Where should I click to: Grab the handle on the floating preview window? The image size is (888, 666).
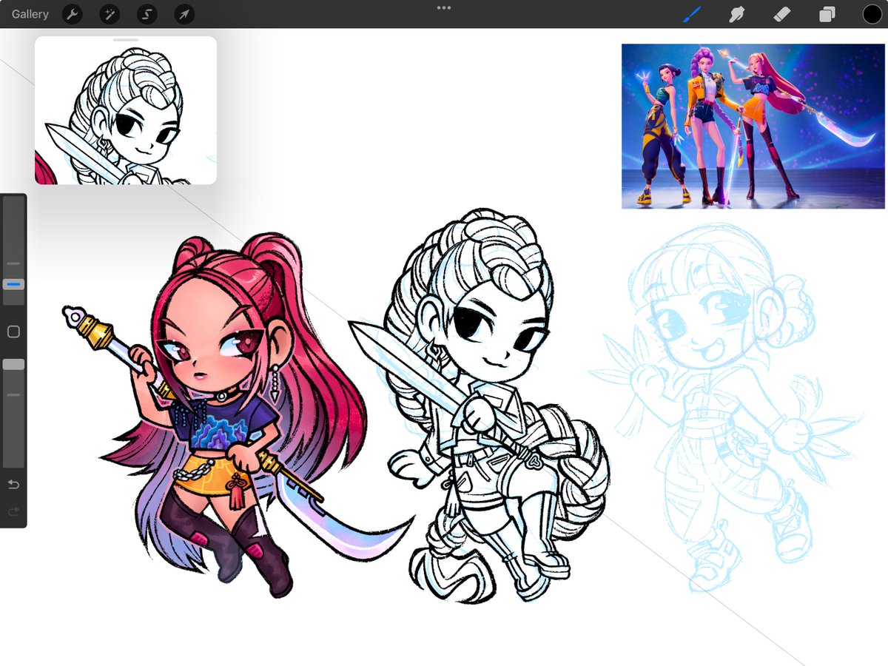(126, 39)
